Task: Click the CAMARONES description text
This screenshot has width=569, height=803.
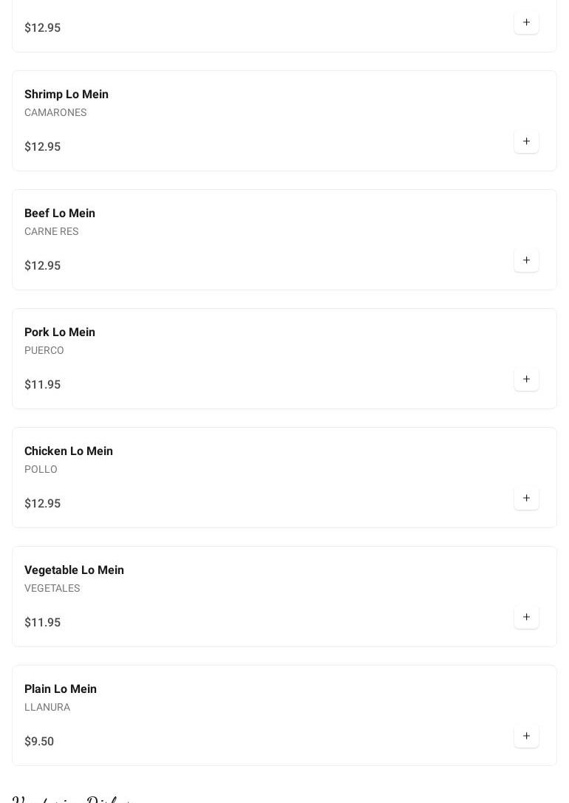Action: (x=55, y=113)
